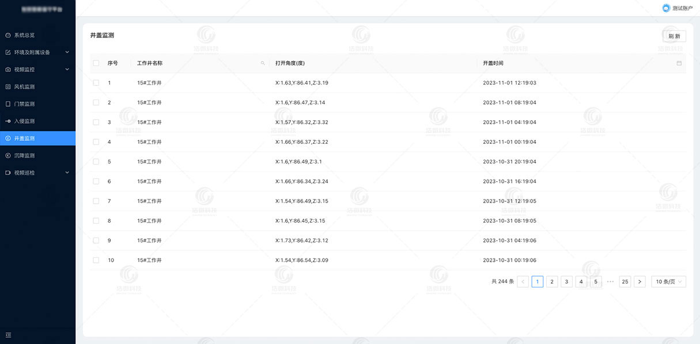700x344 pixels.
Task: Click the 测试账户 user avatar icon
Action: 666,8
